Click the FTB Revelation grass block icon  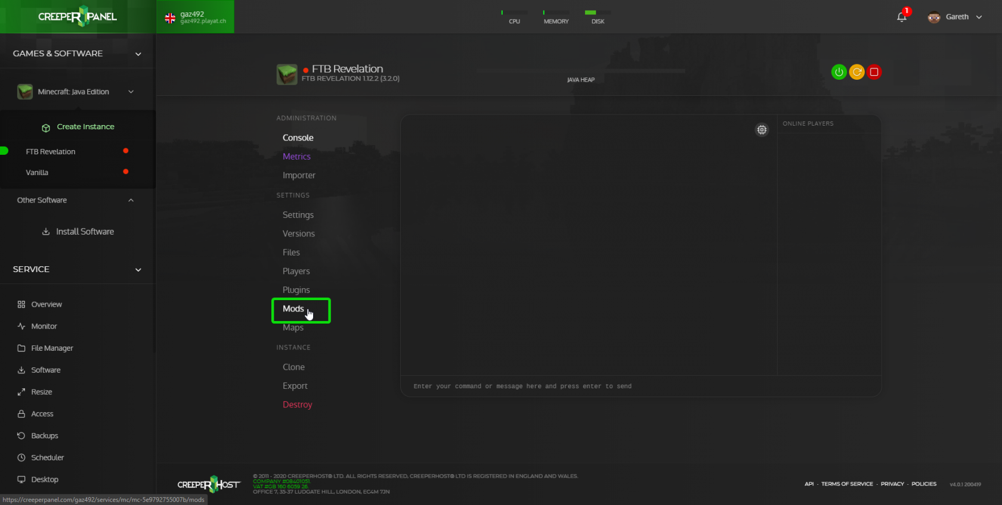click(287, 74)
